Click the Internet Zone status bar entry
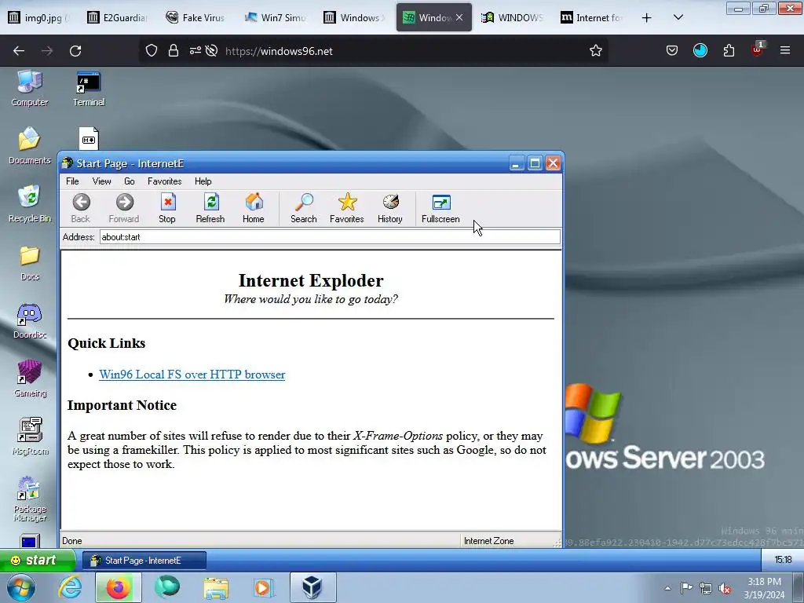804x603 pixels. [488, 541]
